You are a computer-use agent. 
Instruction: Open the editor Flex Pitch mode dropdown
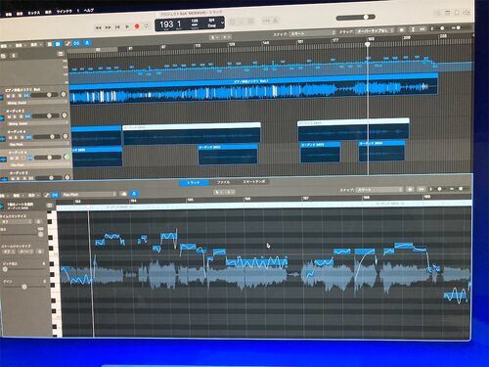point(89,195)
